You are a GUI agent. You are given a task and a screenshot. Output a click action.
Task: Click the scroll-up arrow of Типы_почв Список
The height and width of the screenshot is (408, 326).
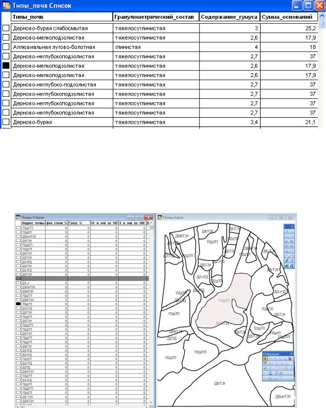(322, 15)
